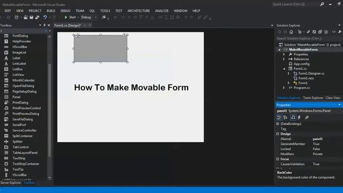Open the Debug configuration dropdown

pos(95,17)
